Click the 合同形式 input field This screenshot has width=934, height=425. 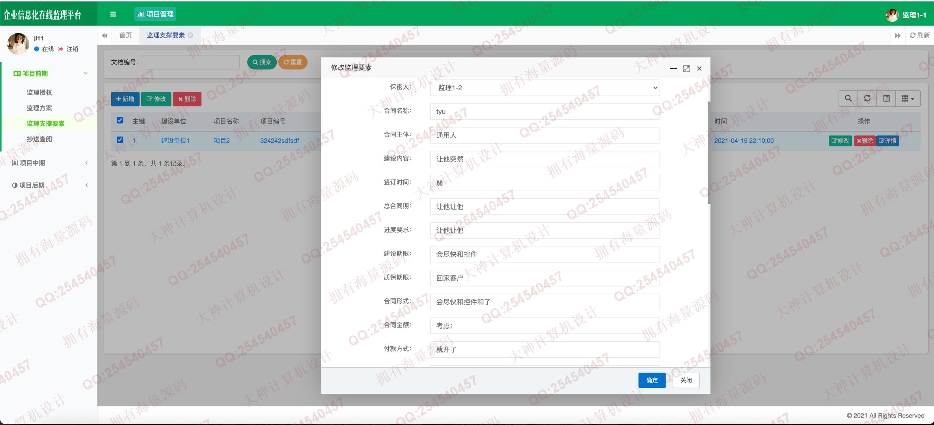pyautogui.click(x=545, y=302)
